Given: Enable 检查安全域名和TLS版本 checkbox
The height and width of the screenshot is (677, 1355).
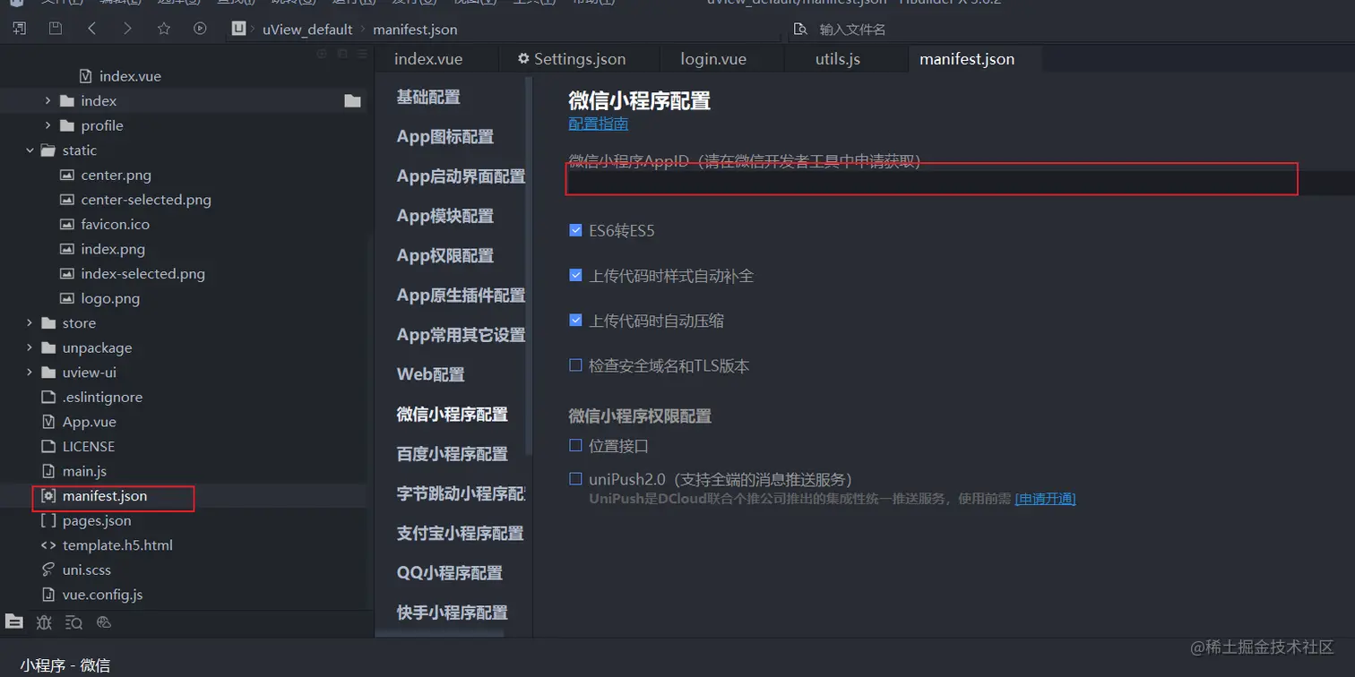Looking at the screenshot, I should [575, 364].
